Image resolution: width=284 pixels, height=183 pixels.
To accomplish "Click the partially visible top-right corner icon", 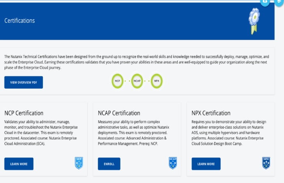I will (280, 2).
